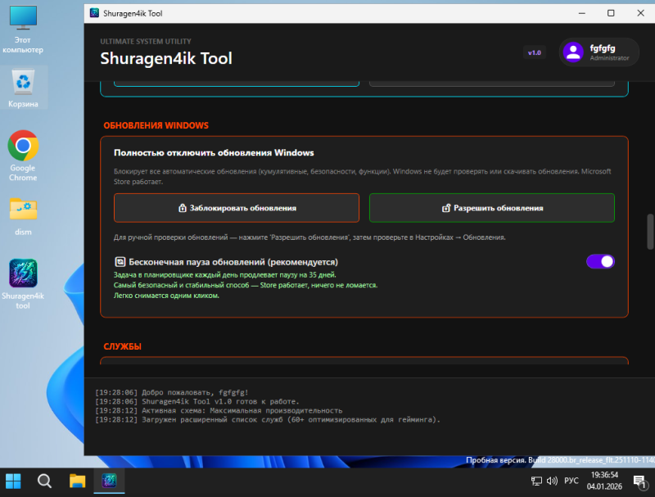This screenshot has width=655, height=497.
Task: Click the purple user avatar icon
Action: [574, 52]
